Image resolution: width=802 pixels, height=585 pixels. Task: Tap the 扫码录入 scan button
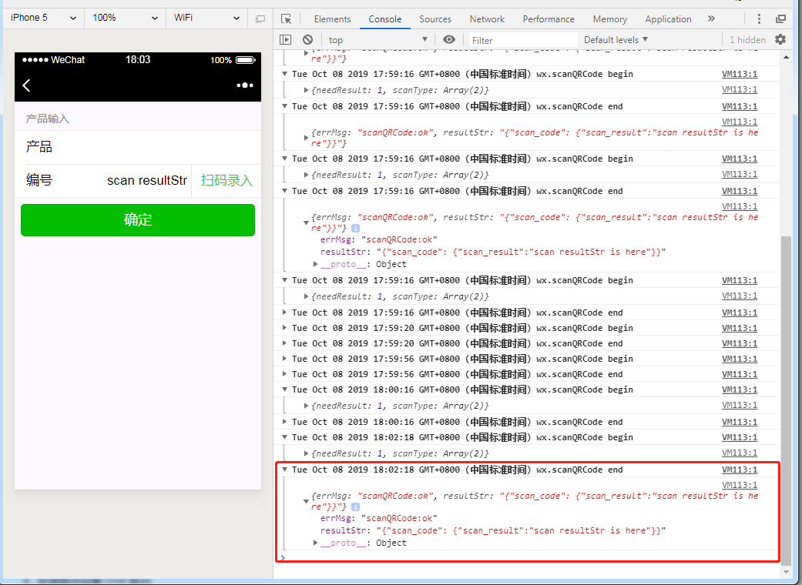coord(227,180)
